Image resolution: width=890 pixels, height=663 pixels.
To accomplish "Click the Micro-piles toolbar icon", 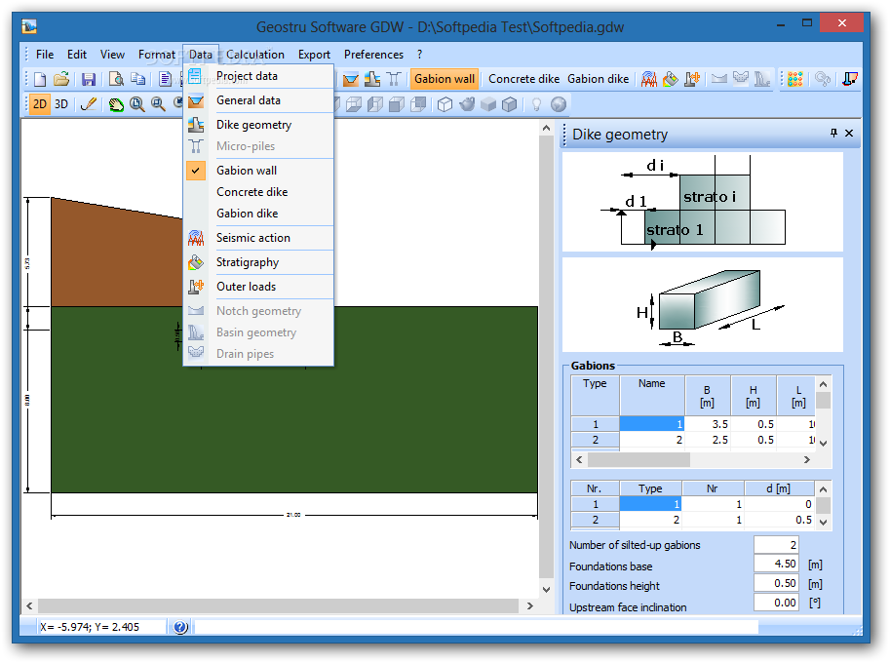I will click(x=394, y=79).
